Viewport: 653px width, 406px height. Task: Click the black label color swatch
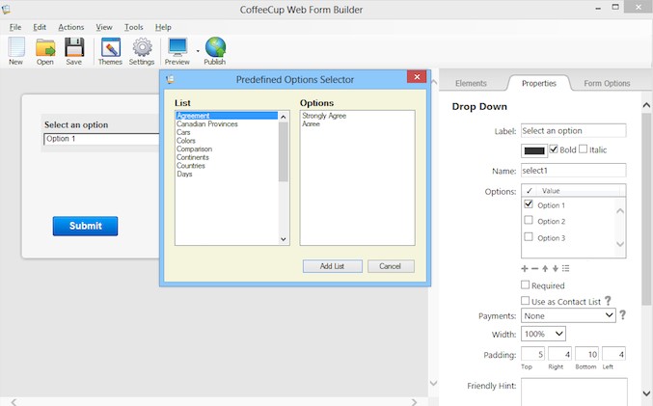coord(534,150)
